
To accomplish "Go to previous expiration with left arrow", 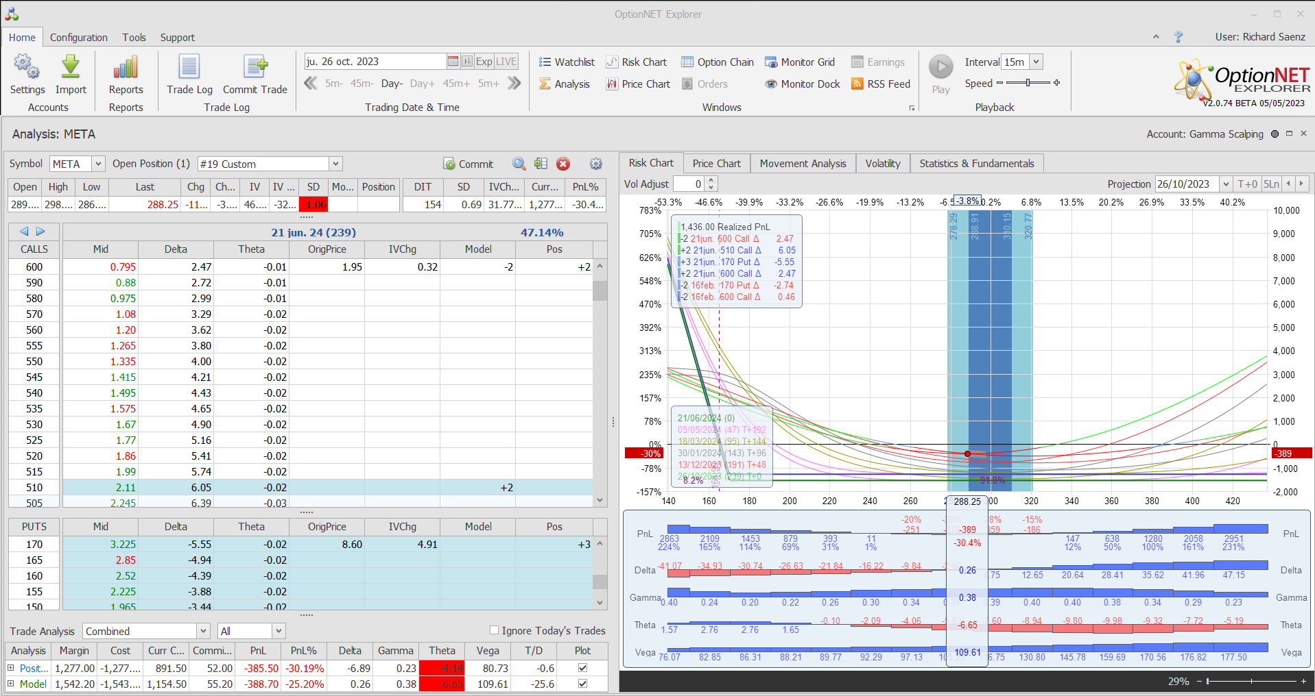I will point(25,232).
